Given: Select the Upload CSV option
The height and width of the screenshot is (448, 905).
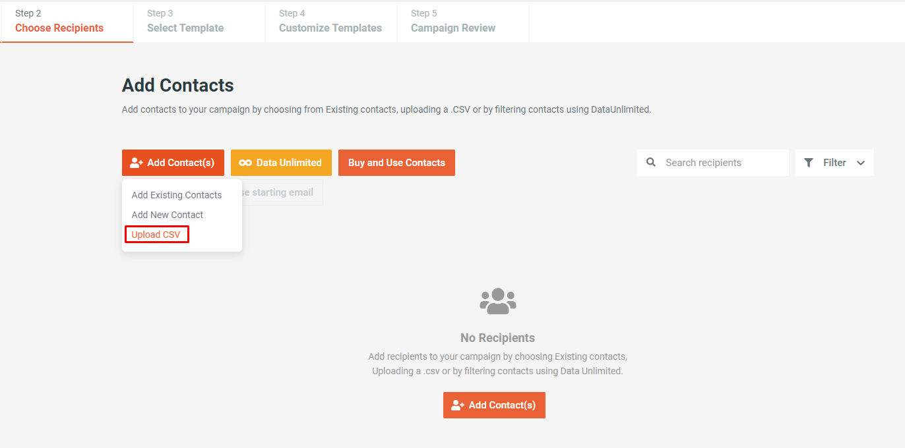Looking at the screenshot, I should click(156, 234).
